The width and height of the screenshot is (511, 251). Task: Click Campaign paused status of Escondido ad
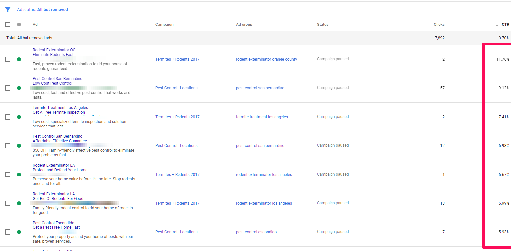(333, 232)
